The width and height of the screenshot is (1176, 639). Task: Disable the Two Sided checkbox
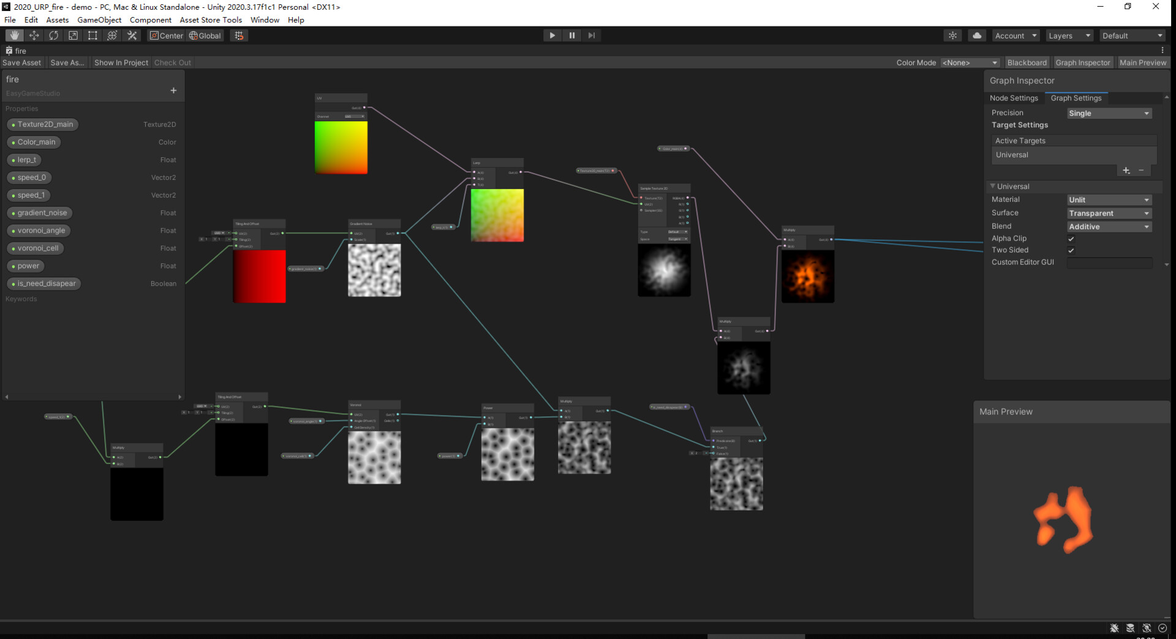click(1071, 250)
